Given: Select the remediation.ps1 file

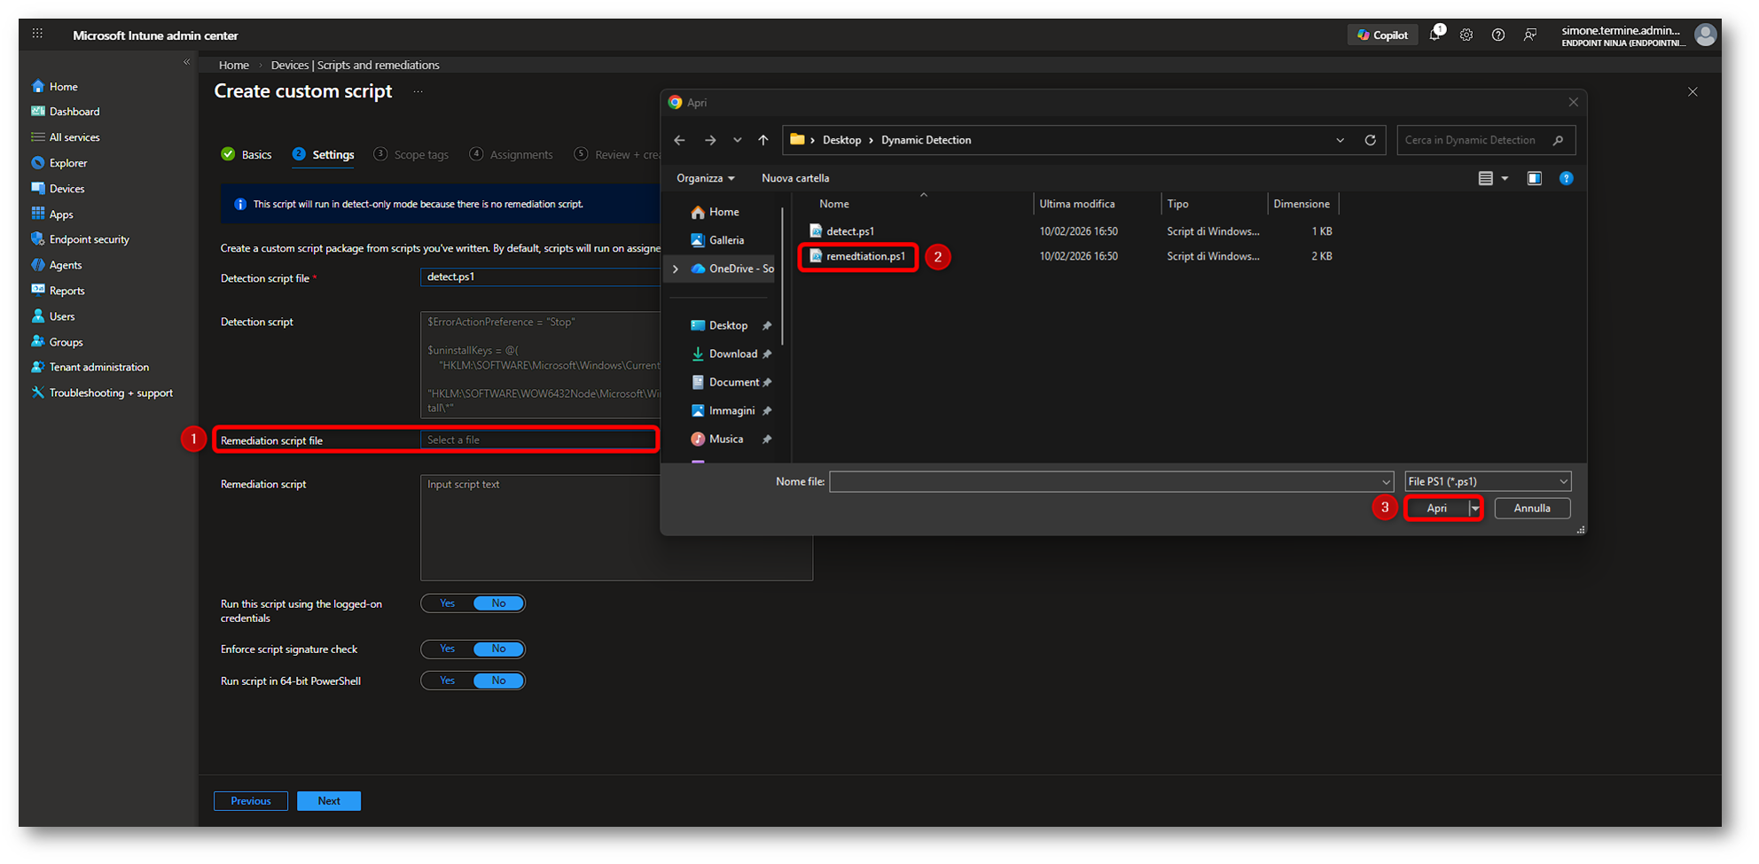Looking at the screenshot, I should (865, 257).
